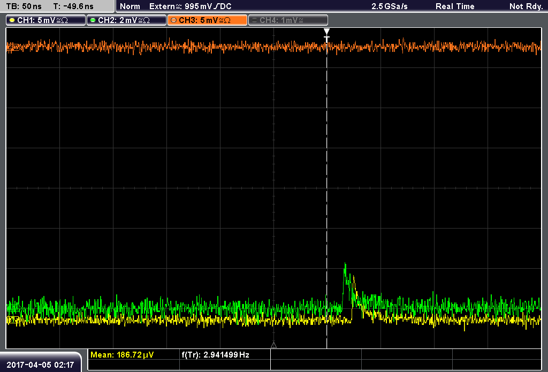Click the green CH2 pulse peak on the waveform

[345, 264]
